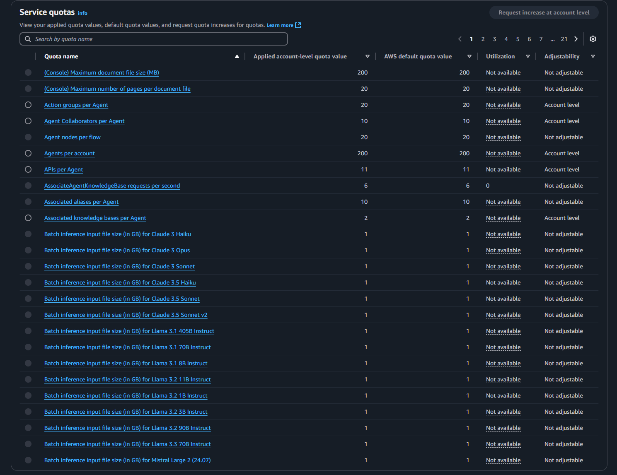The height and width of the screenshot is (475, 617).
Task: Open the Agents per account quota
Action: [70, 153]
